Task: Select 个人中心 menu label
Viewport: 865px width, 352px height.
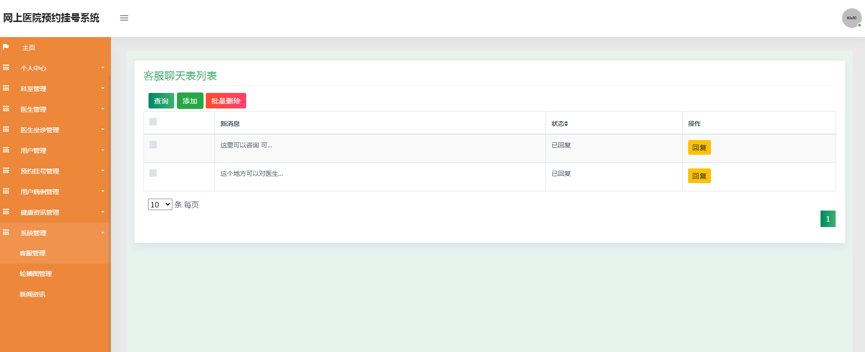Action: tap(33, 68)
